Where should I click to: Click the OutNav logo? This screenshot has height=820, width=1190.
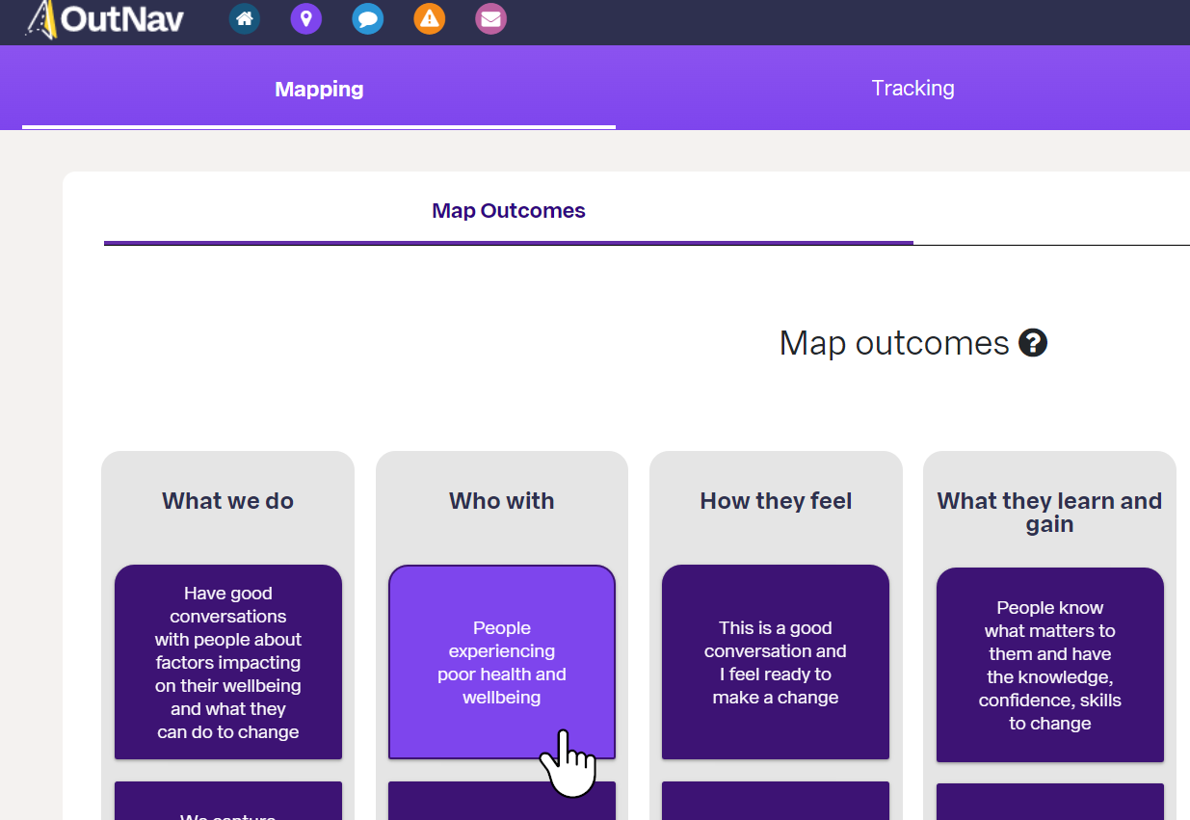coord(104,18)
